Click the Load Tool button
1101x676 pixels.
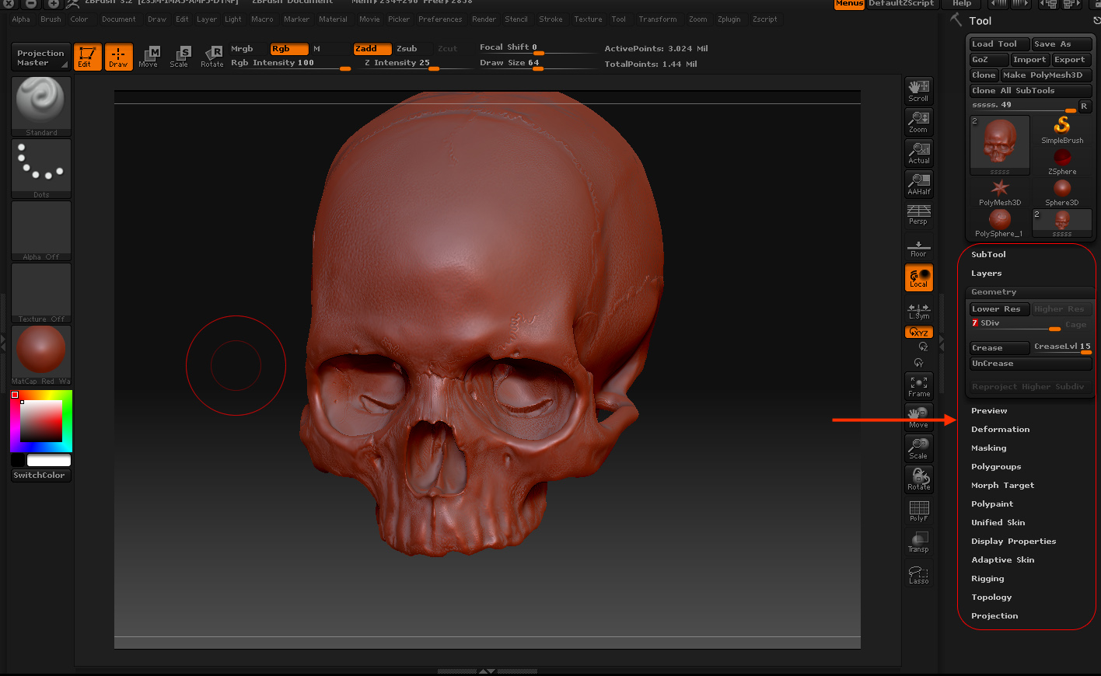(x=998, y=44)
